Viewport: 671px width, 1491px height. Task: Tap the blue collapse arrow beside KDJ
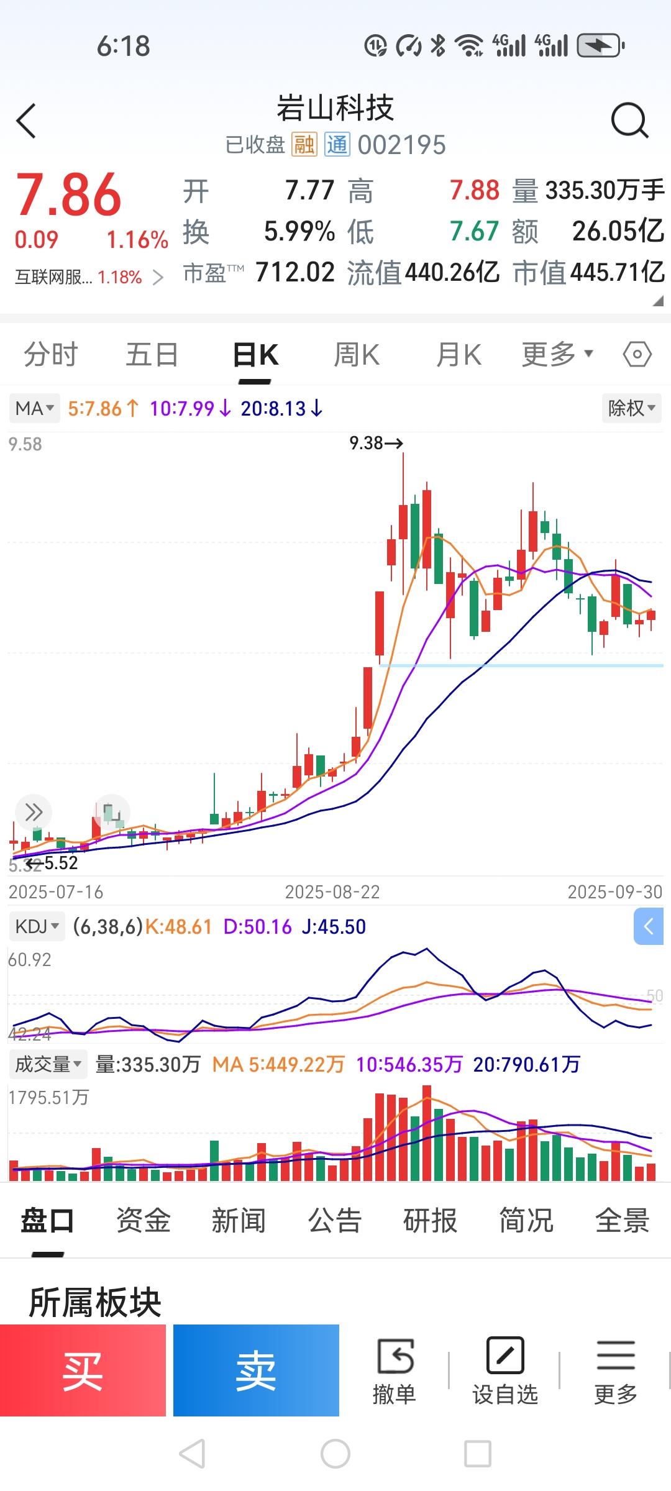pos(649,926)
